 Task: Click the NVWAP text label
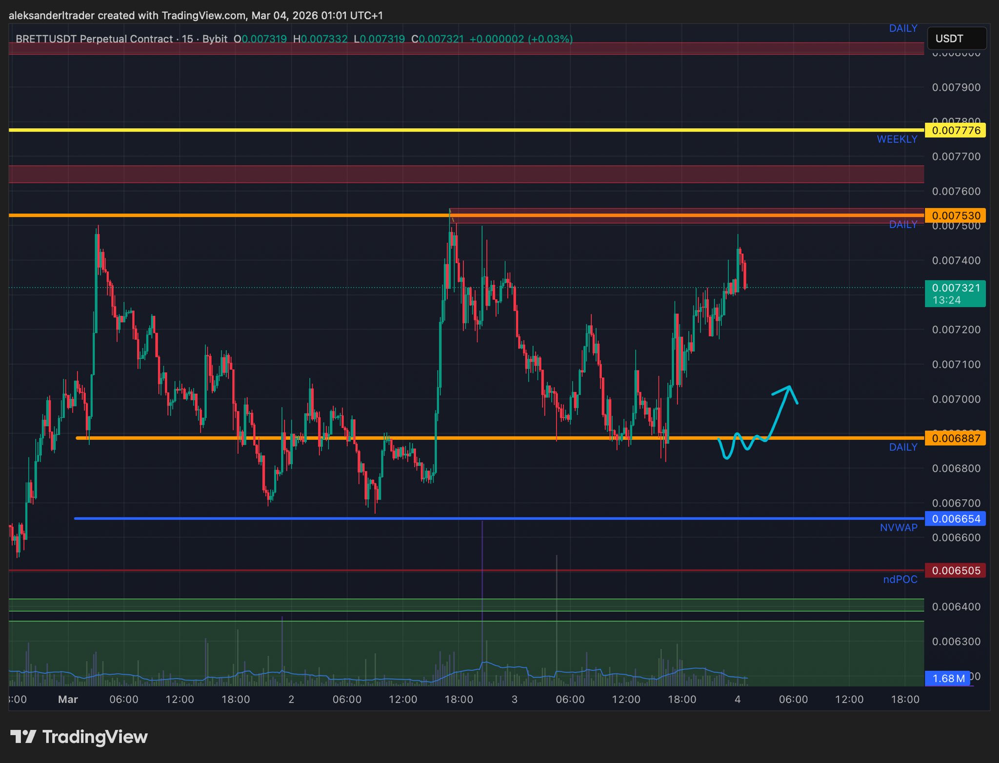(x=898, y=528)
